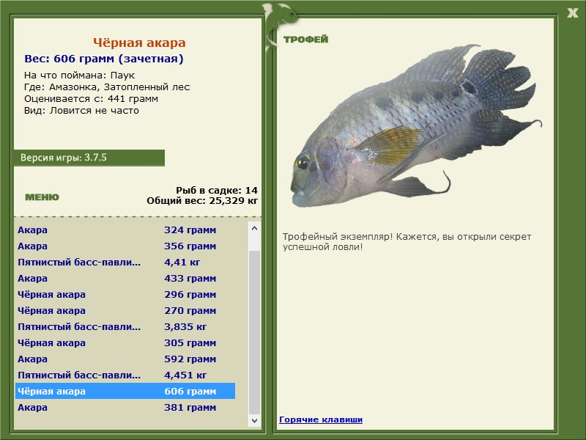Click Оценивается с: 441 грамм line

pos(91,99)
